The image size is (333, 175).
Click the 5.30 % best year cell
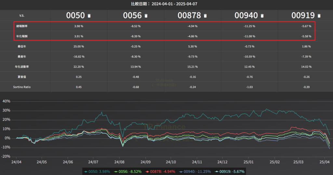pos(193,46)
